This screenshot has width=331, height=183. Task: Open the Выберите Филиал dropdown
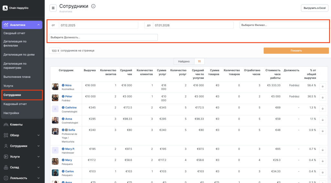[284, 25]
